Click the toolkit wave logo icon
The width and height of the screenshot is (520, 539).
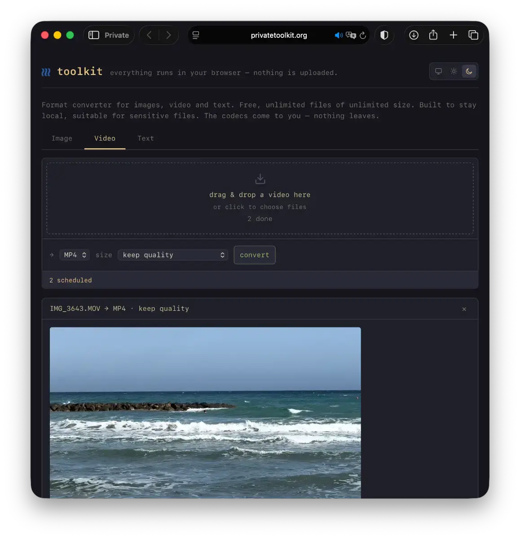46,72
